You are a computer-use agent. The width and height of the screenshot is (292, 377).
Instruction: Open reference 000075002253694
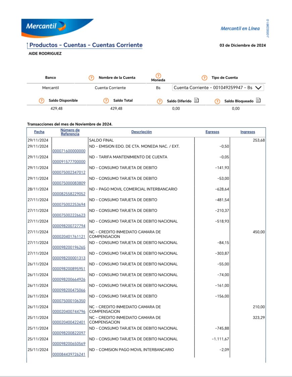(69, 204)
